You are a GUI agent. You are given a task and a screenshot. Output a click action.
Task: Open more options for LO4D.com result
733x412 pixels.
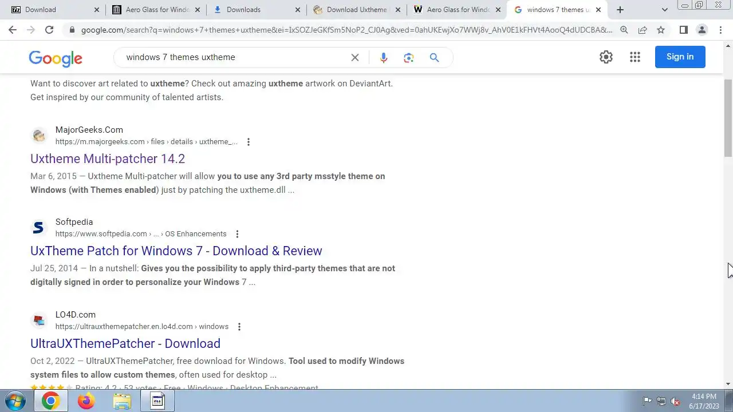click(x=239, y=327)
